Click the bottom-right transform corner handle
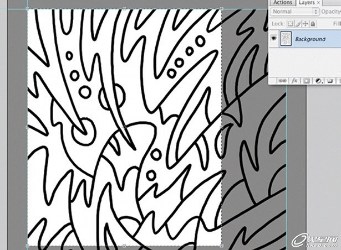This screenshot has width=341, height=250. (x=222, y=246)
